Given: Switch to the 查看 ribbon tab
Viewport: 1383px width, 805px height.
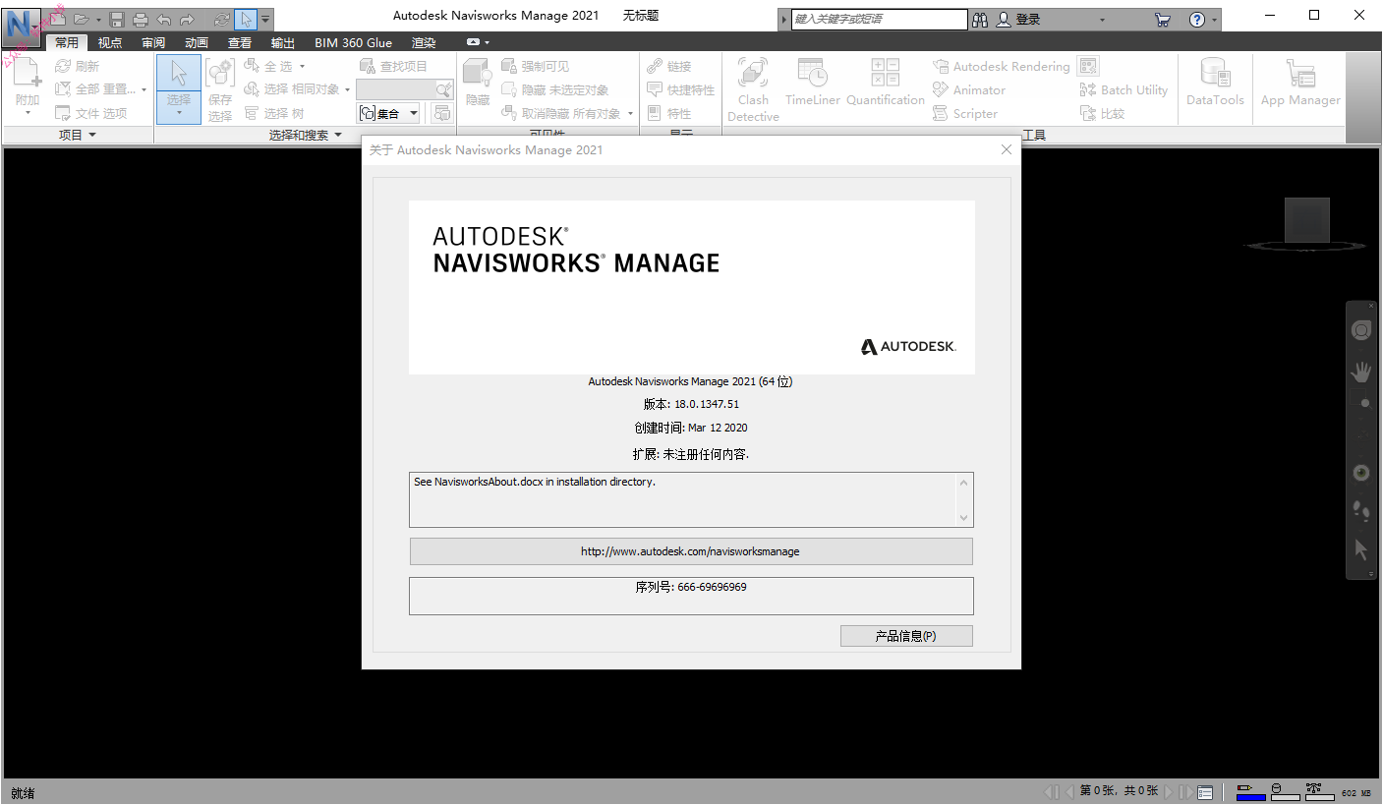Looking at the screenshot, I should [240, 42].
